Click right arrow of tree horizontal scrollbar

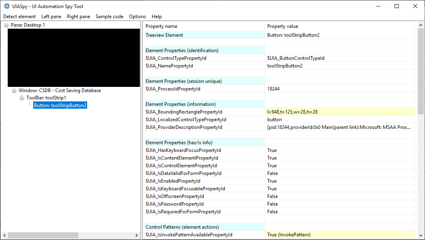coord(136,236)
